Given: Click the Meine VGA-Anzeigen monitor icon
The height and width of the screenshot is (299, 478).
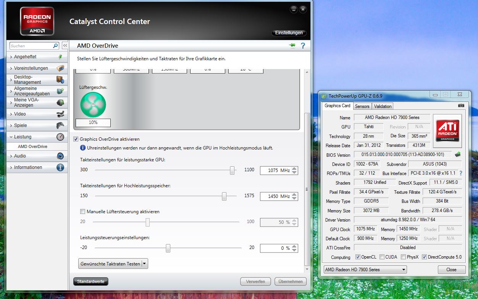Looking at the screenshot, I should 60,102.
